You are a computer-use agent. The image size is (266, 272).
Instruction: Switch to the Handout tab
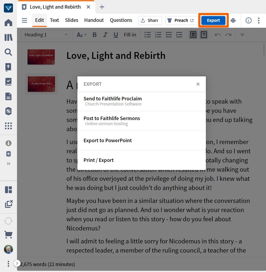click(x=94, y=20)
